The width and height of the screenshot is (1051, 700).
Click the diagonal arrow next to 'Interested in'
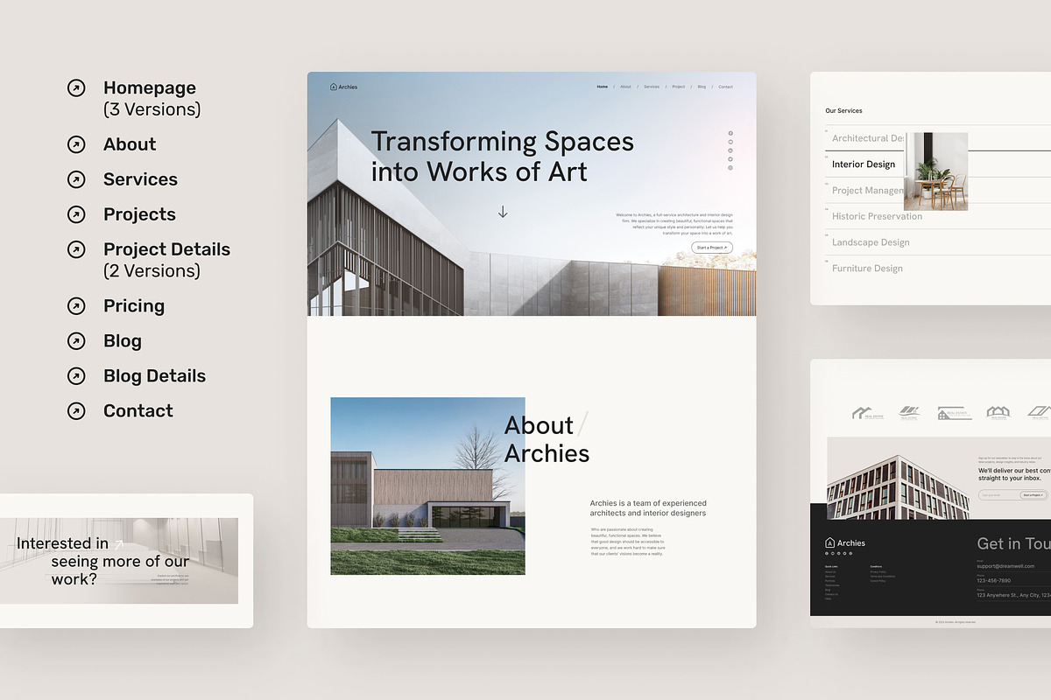coord(119,544)
